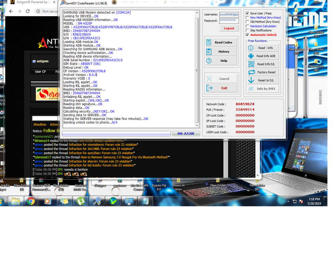Close the Antgsm browser tab
Image resolution: width=335 pixels, height=268 pixels.
click(x=54, y=2)
